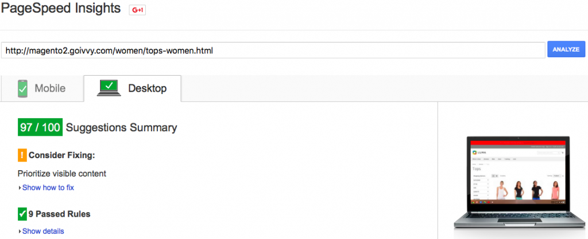Click the orange exclamation warning icon
Image resolution: width=588 pixels, height=239 pixels.
22,155
